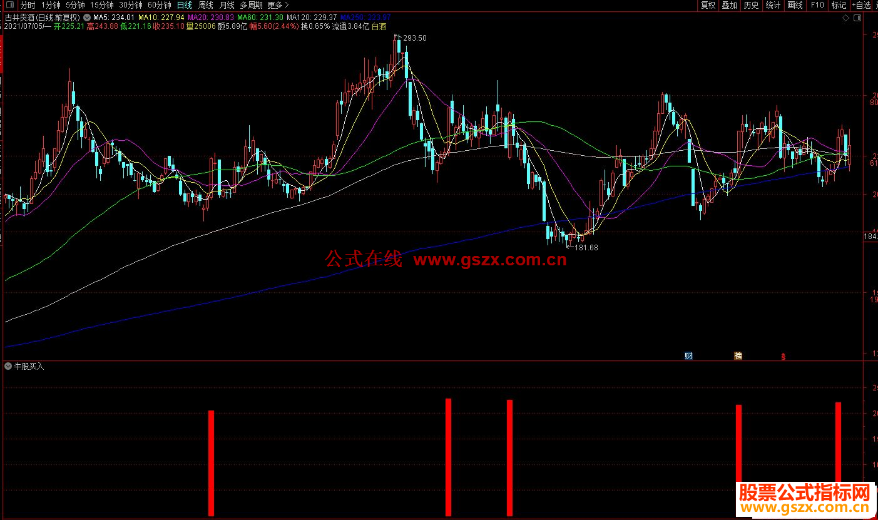The image size is (878, 520).
Task: Click the third red buy signal bar
Action: point(509,458)
